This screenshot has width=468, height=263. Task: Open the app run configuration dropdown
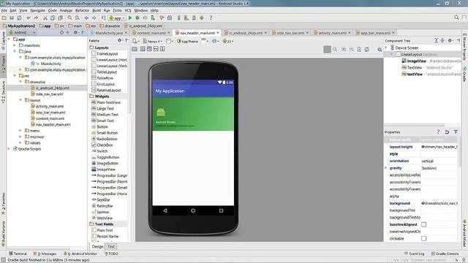[117, 18]
